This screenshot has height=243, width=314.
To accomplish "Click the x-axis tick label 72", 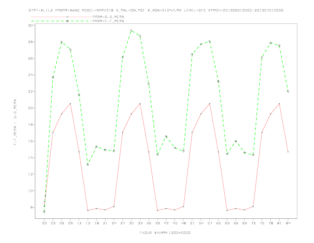I will [x=253, y=223].
